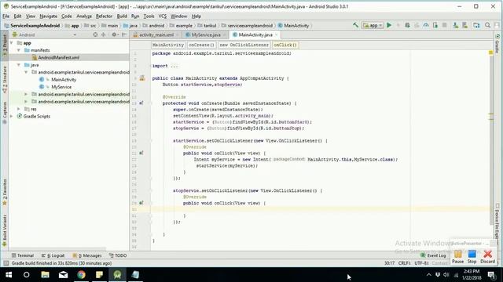This screenshot has height=282, width=503.
Task: Open the Android Profiler gauge icon
Action: (x=426, y=25)
